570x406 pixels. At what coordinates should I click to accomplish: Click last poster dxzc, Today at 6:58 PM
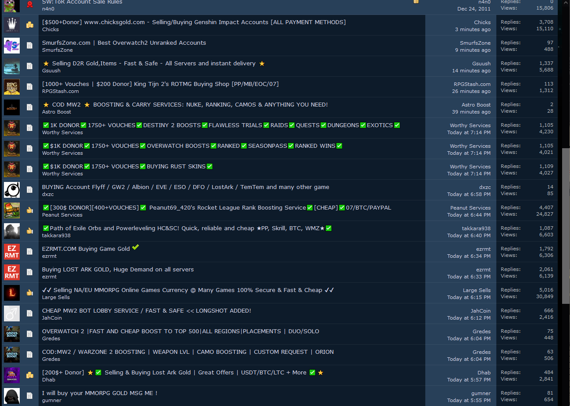coord(485,187)
